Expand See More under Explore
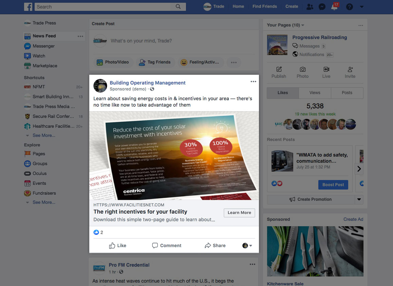 (x=44, y=202)
